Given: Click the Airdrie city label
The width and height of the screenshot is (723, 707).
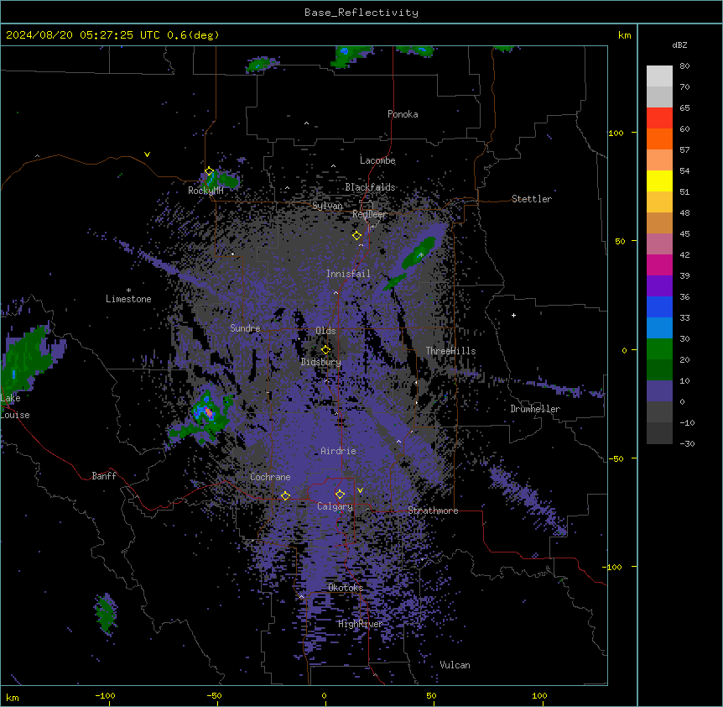Looking at the screenshot, I should tap(338, 451).
